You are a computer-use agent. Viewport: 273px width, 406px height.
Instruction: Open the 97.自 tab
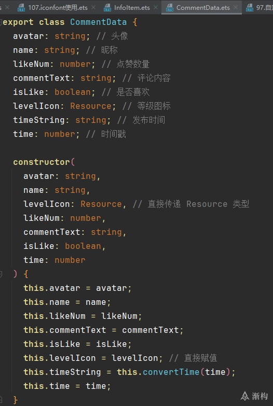tap(265, 8)
